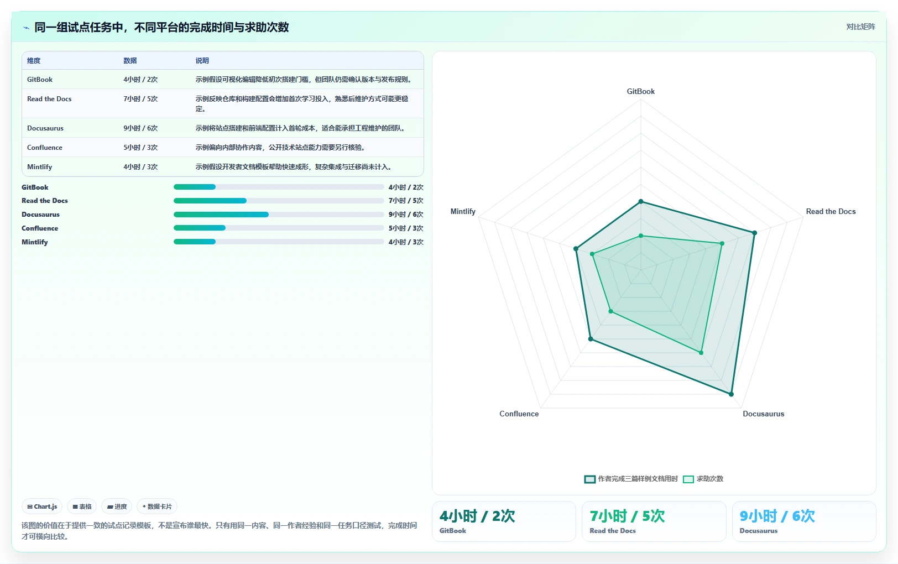Select the Mintlify table cell
The image size is (898, 564).
click(40, 167)
